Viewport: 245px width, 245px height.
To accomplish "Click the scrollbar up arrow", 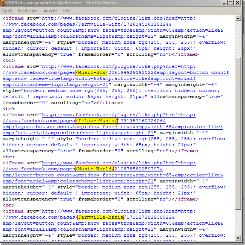I will coord(238,18).
